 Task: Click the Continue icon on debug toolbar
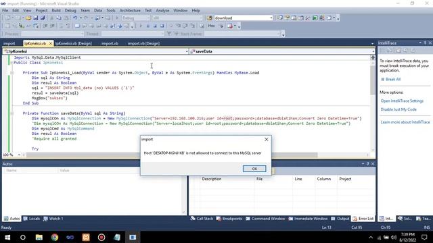coord(141,26)
